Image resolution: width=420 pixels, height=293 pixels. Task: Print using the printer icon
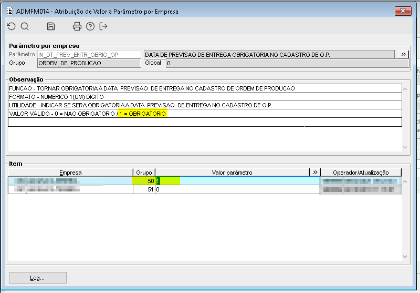77,26
